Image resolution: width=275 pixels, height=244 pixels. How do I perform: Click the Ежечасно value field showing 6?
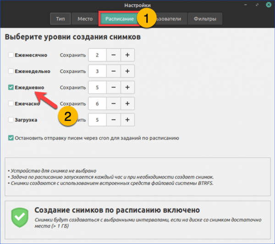97,104
